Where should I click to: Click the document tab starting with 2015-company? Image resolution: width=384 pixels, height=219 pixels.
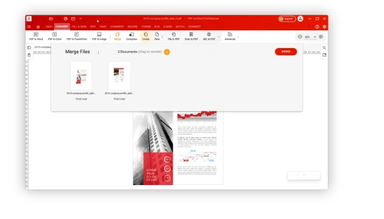point(42,47)
